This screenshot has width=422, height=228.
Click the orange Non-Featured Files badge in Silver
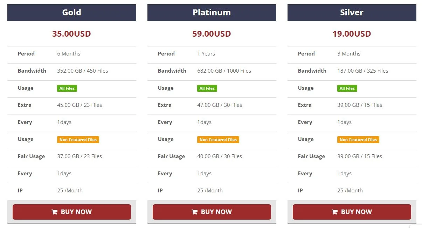[x=358, y=140]
